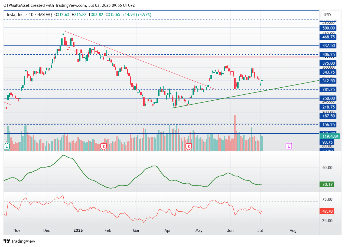The height and width of the screenshot is (247, 345).
Task: Select the red E marker before May
Action: point(188,147)
